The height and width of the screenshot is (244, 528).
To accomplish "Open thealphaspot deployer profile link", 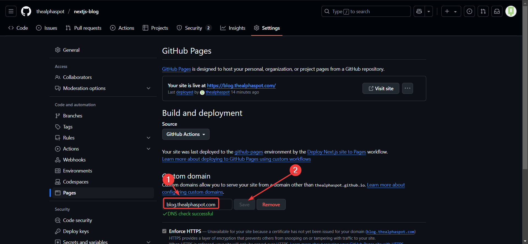I will click(x=218, y=92).
